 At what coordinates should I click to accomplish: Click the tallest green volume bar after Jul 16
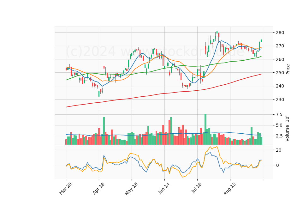(x=205, y=130)
